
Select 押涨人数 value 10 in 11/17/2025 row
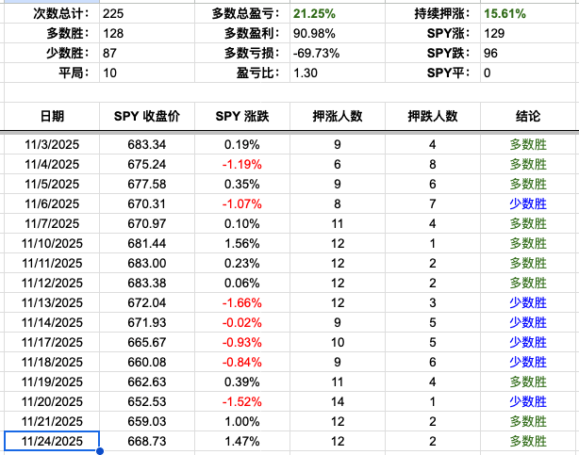pos(338,342)
